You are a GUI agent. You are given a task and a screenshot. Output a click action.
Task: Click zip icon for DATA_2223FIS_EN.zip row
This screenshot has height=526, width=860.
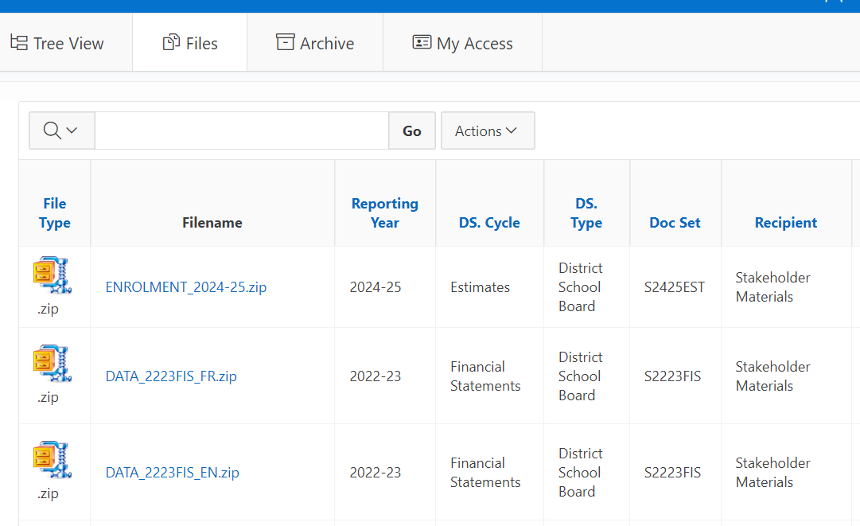point(53,460)
